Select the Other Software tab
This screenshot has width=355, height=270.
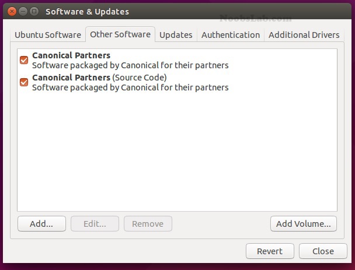[x=120, y=34]
